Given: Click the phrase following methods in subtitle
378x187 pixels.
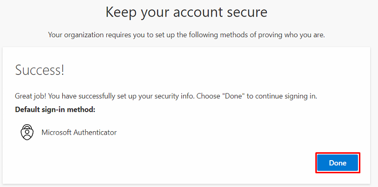Looking at the screenshot, I should (215, 35).
